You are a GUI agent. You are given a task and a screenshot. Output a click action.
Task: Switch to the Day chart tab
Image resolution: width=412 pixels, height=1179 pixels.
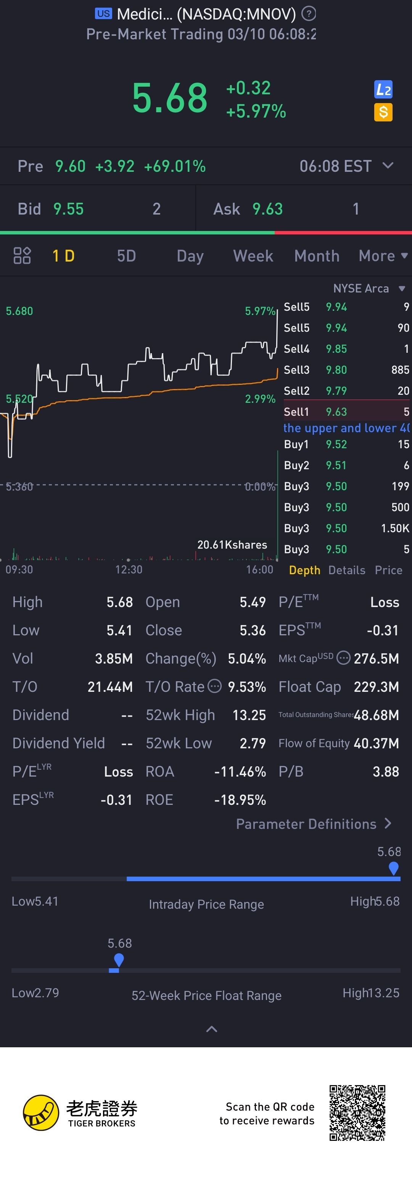[x=190, y=256]
